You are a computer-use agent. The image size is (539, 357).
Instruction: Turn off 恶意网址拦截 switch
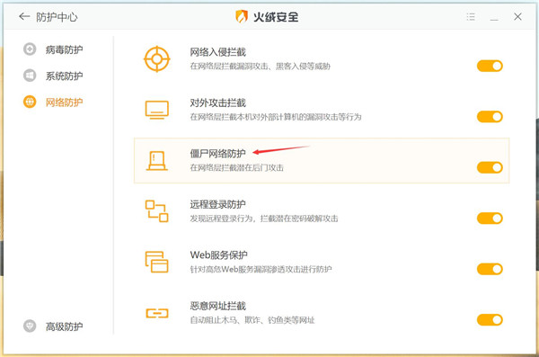point(490,320)
